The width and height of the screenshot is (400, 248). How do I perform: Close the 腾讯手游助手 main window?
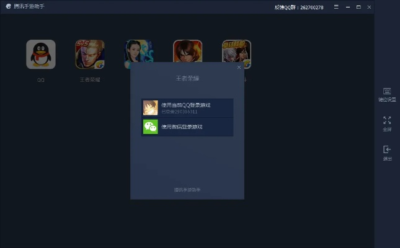[369, 7]
